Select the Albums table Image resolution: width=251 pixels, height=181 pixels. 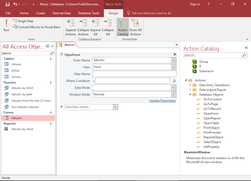point(16,64)
